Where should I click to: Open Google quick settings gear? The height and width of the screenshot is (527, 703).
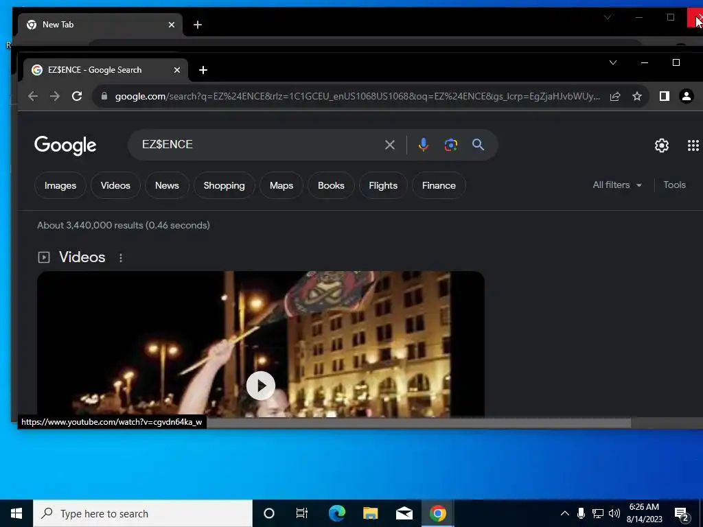tap(662, 145)
